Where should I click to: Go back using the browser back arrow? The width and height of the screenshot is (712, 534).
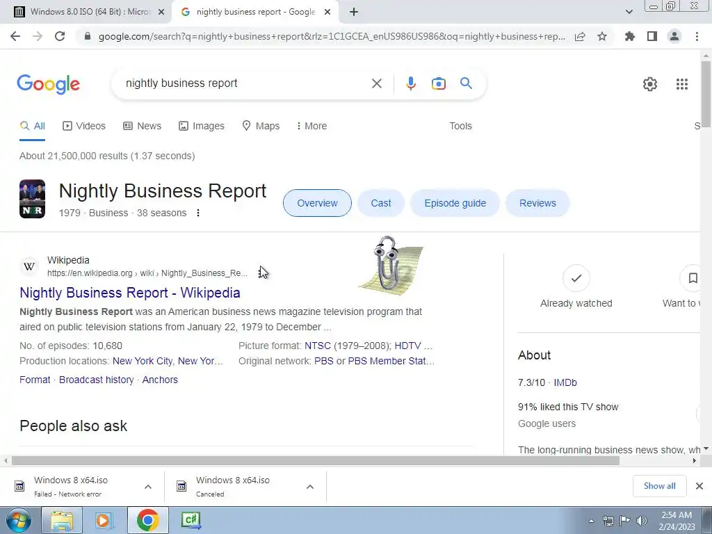(x=15, y=36)
